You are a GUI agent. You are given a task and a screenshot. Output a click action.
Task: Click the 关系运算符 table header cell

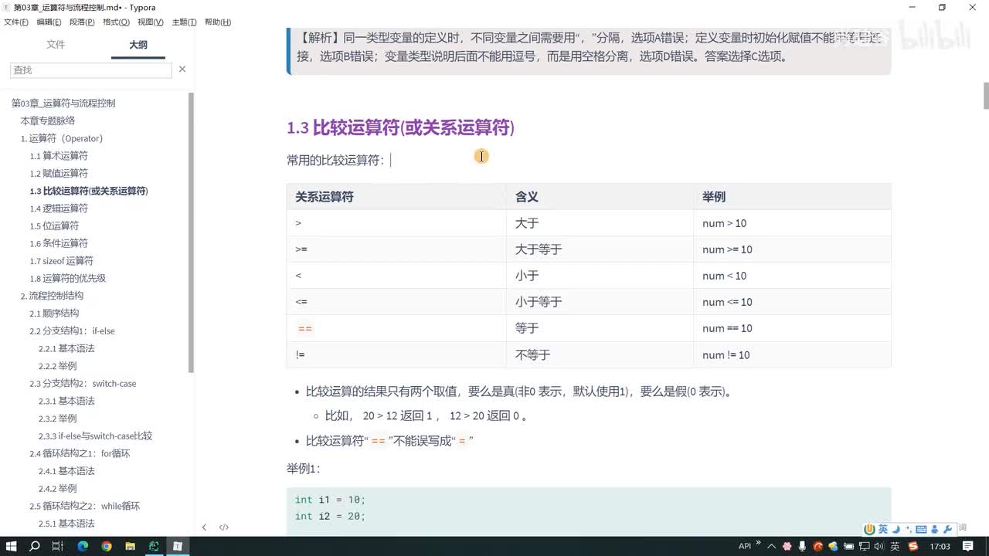pos(396,197)
